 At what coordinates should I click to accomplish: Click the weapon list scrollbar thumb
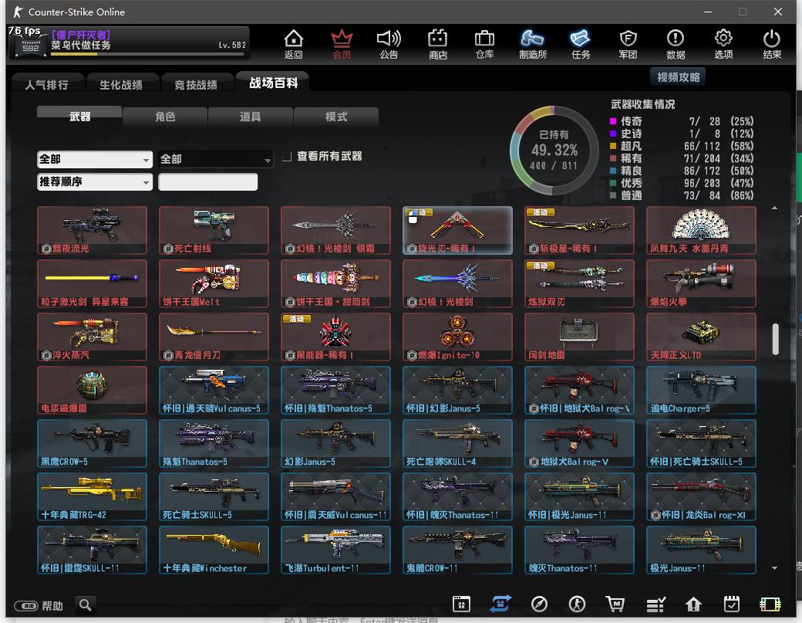[776, 338]
